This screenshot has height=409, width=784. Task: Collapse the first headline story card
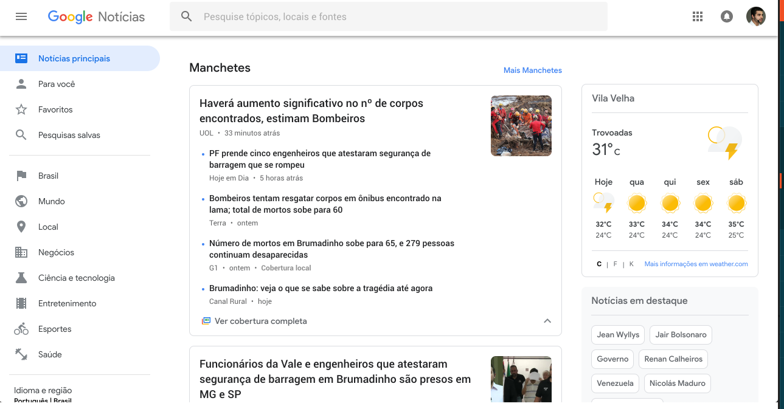(547, 321)
